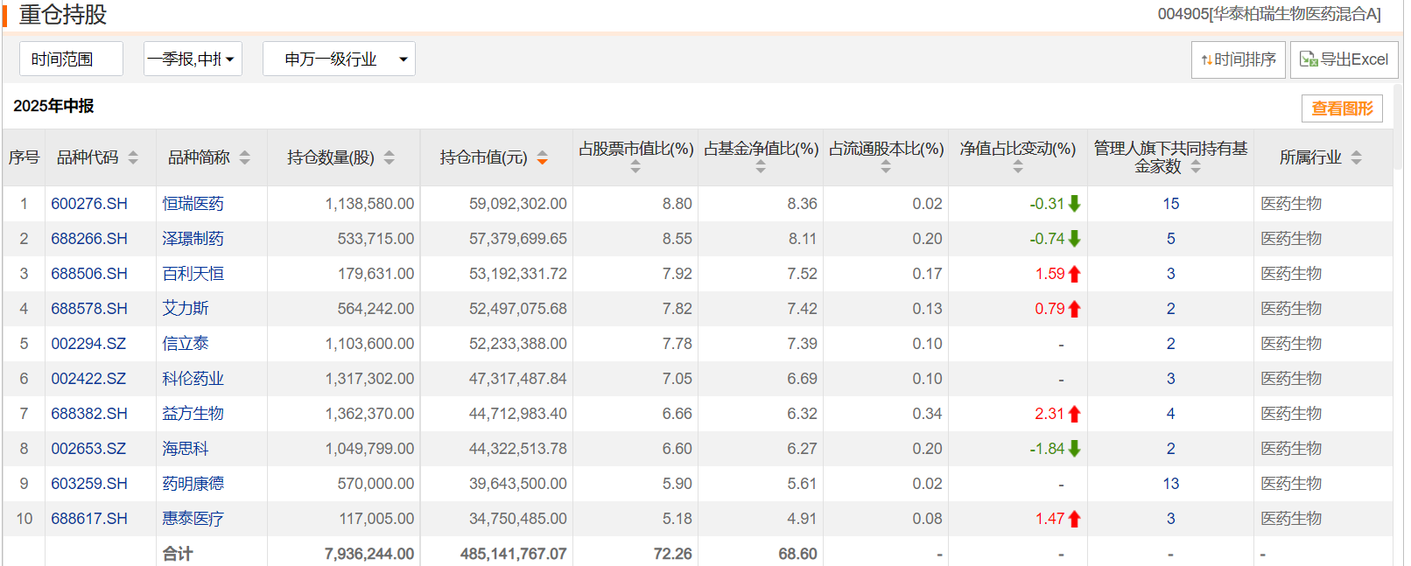The height and width of the screenshot is (566, 1411).
Task: Open 泽璟制药 stock name link
Action: point(193,239)
